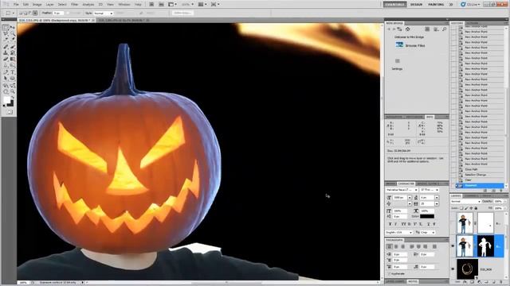Click the add layer style fx icon
Viewport: 510px width, 286px height.
click(x=465, y=282)
